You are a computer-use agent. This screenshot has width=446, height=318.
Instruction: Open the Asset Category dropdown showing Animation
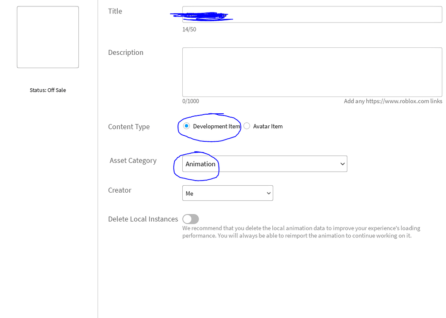(x=265, y=164)
